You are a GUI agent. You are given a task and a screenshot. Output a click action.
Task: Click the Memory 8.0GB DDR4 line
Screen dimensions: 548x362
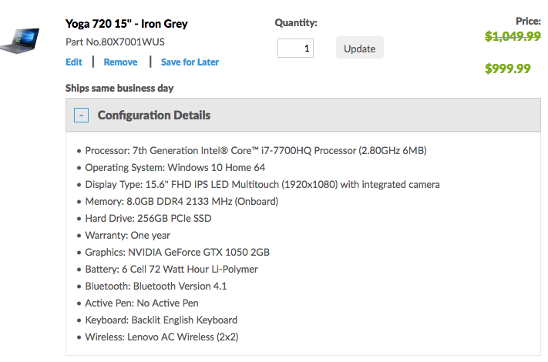(181, 202)
